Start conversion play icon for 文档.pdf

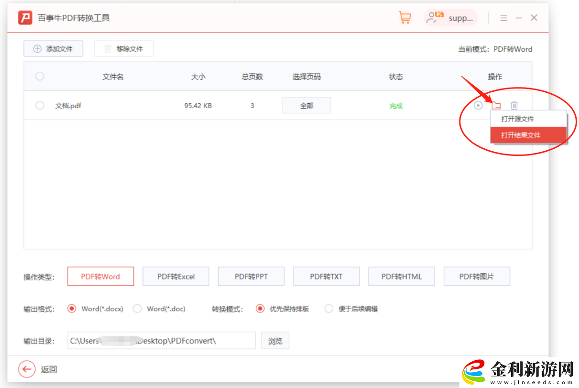(x=478, y=105)
